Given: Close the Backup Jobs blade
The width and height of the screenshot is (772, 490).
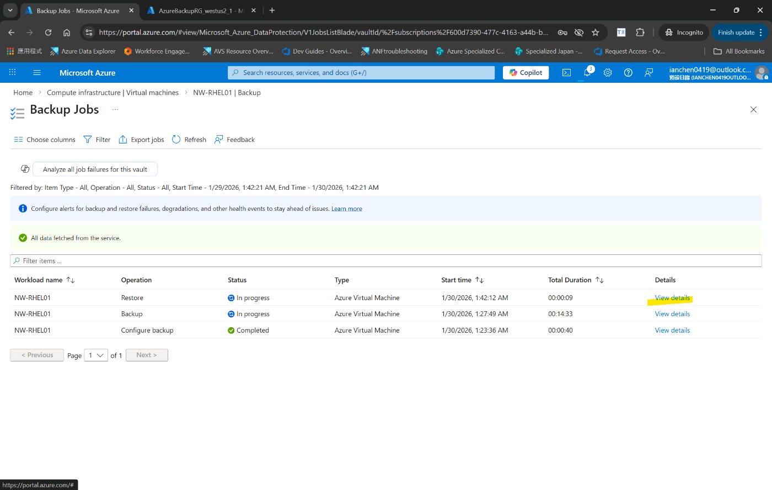Looking at the screenshot, I should click(753, 109).
